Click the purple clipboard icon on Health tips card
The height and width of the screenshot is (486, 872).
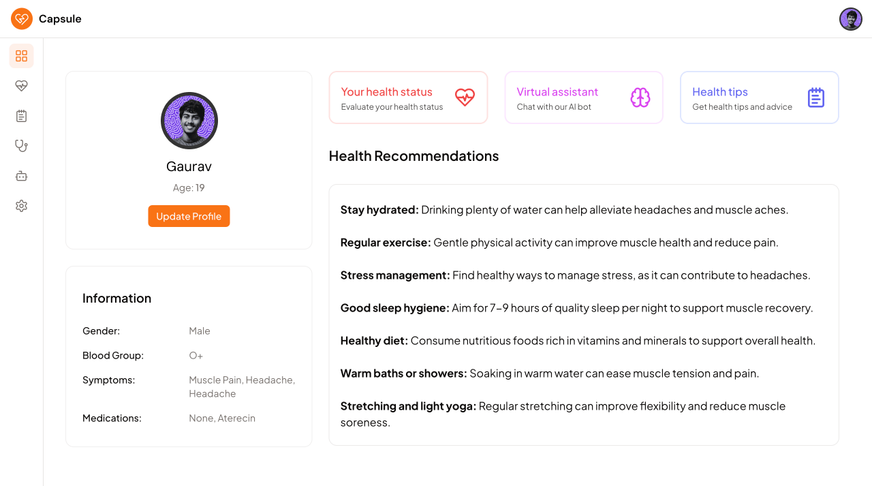(815, 97)
